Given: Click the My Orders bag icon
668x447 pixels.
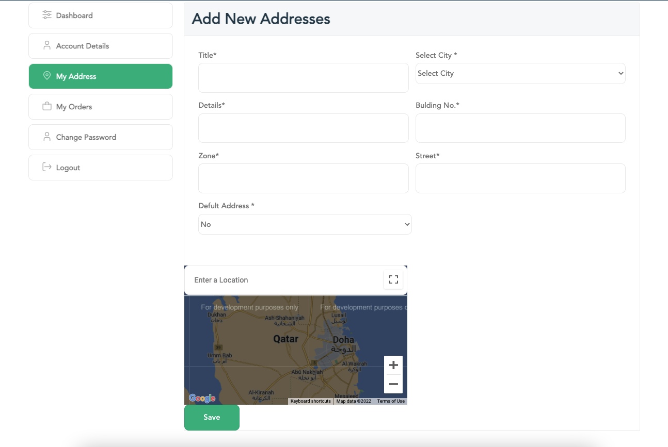Looking at the screenshot, I should [x=47, y=107].
